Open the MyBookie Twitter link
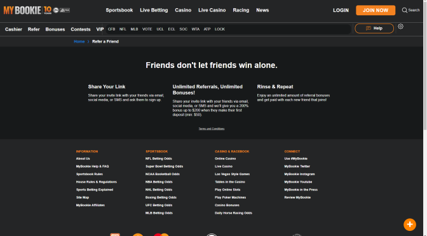This screenshot has height=236, width=427. [297, 166]
